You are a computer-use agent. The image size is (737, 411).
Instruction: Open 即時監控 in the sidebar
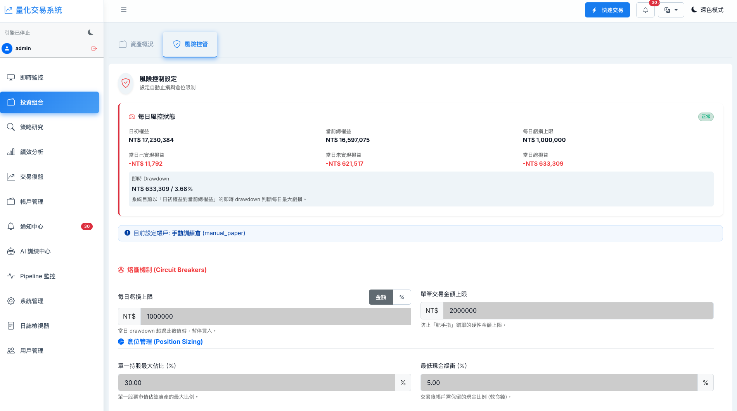pyautogui.click(x=49, y=78)
